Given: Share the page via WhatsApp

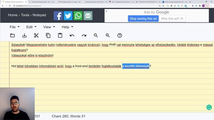Looking at the screenshot, I should coord(78,16).
